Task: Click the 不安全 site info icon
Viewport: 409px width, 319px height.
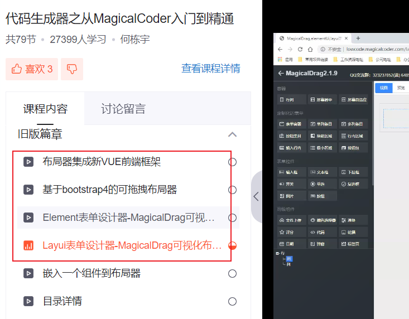Action: [323, 49]
